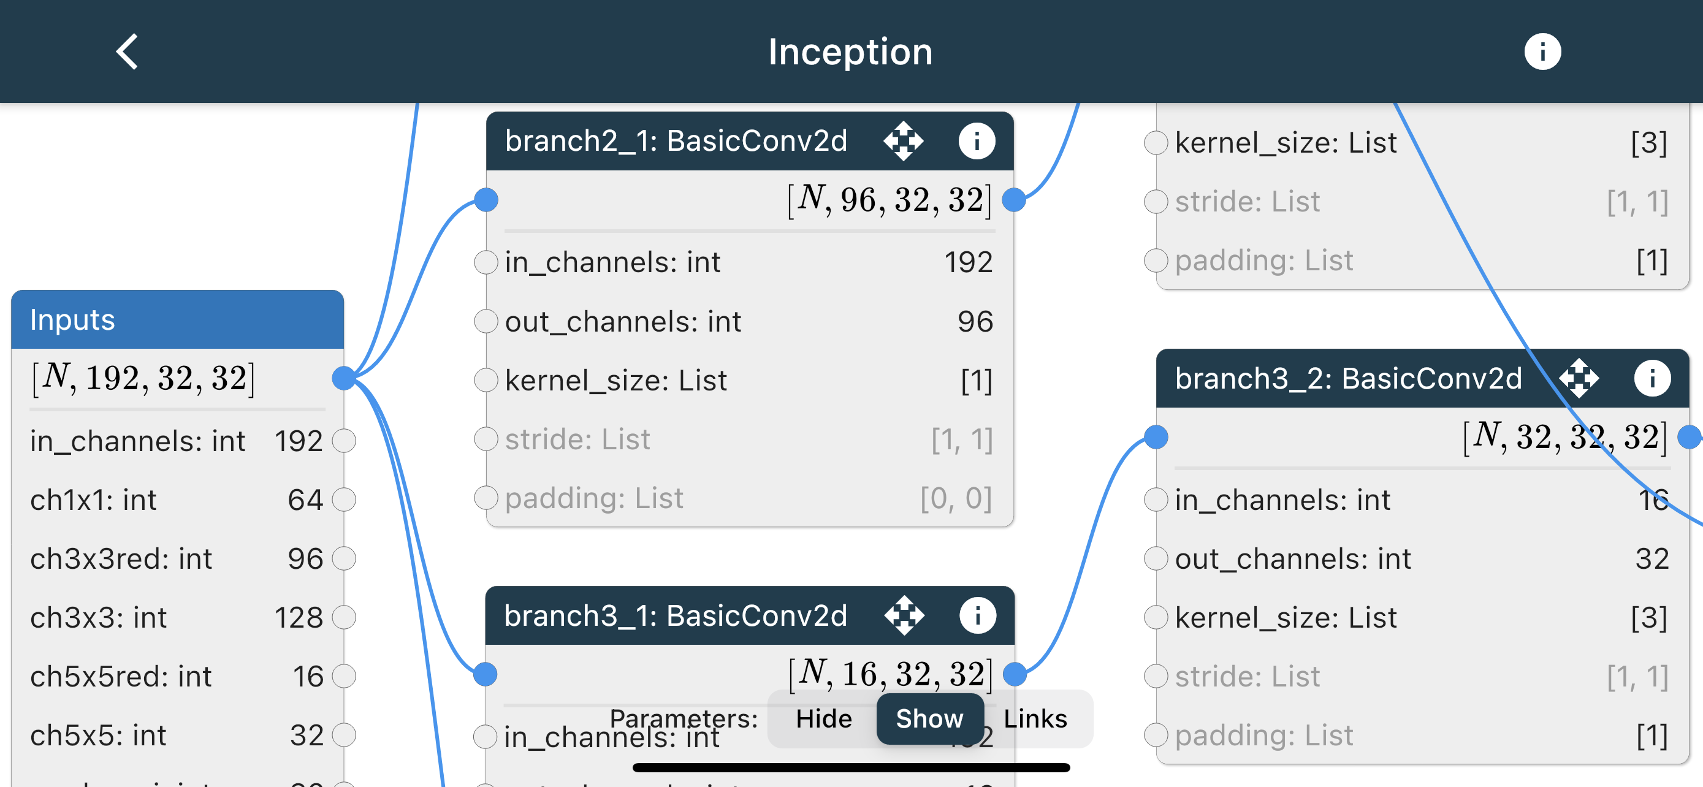Select Show in the Parameters control
The height and width of the screenshot is (787, 1703).
click(929, 718)
